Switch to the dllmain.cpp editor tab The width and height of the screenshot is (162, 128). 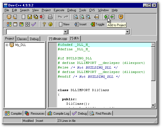pos(58,39)
